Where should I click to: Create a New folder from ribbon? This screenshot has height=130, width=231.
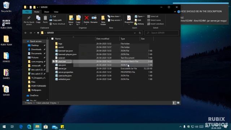click(103, 20)
